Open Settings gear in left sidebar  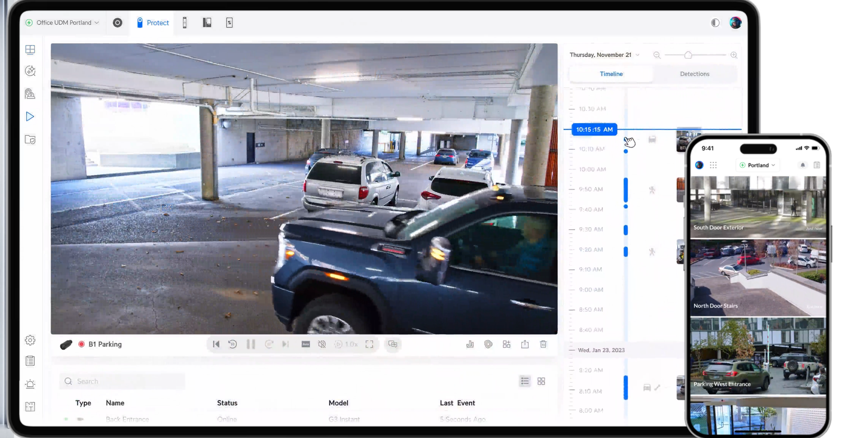click(x=30, y=340)
